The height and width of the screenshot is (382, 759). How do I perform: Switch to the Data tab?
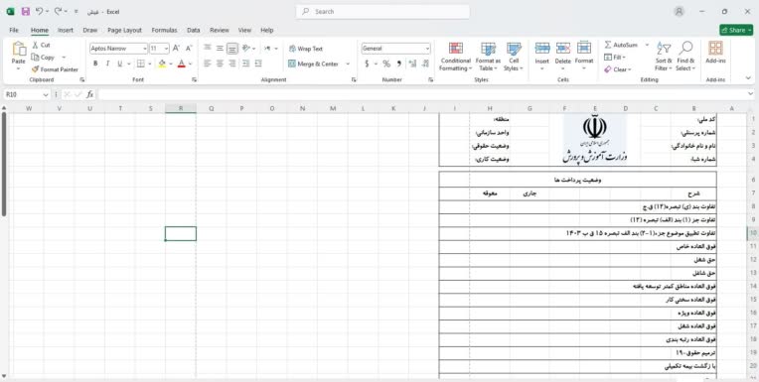[193, 30]
